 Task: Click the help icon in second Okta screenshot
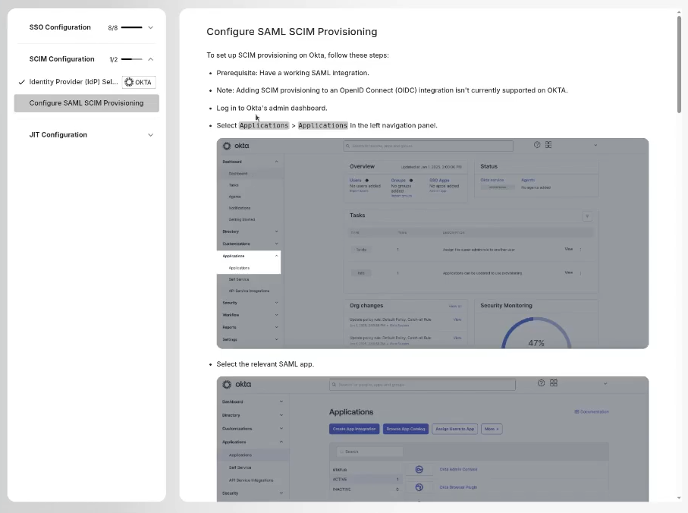pos(541,383)
